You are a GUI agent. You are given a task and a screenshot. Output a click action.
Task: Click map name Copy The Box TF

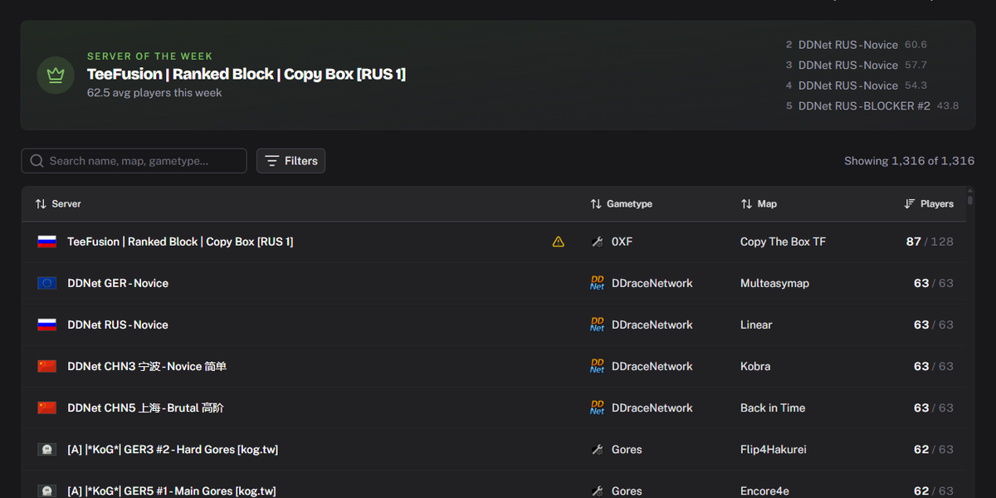click(783, 242)
